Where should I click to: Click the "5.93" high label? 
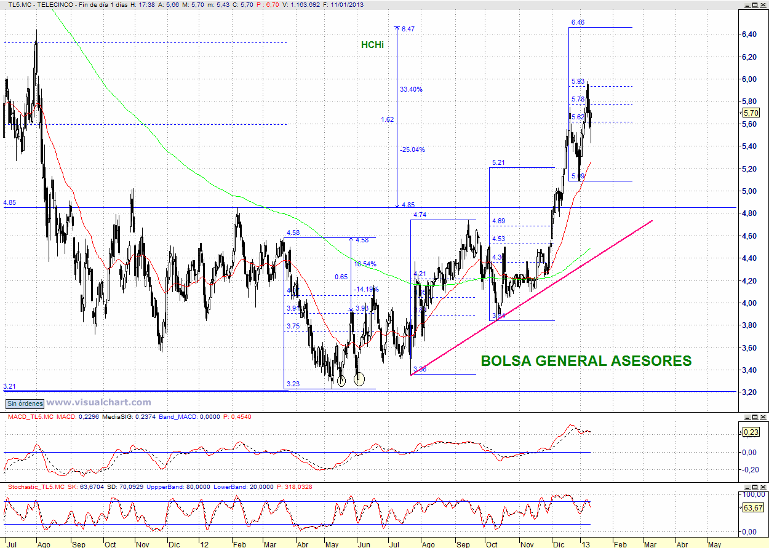click(578, 81)
